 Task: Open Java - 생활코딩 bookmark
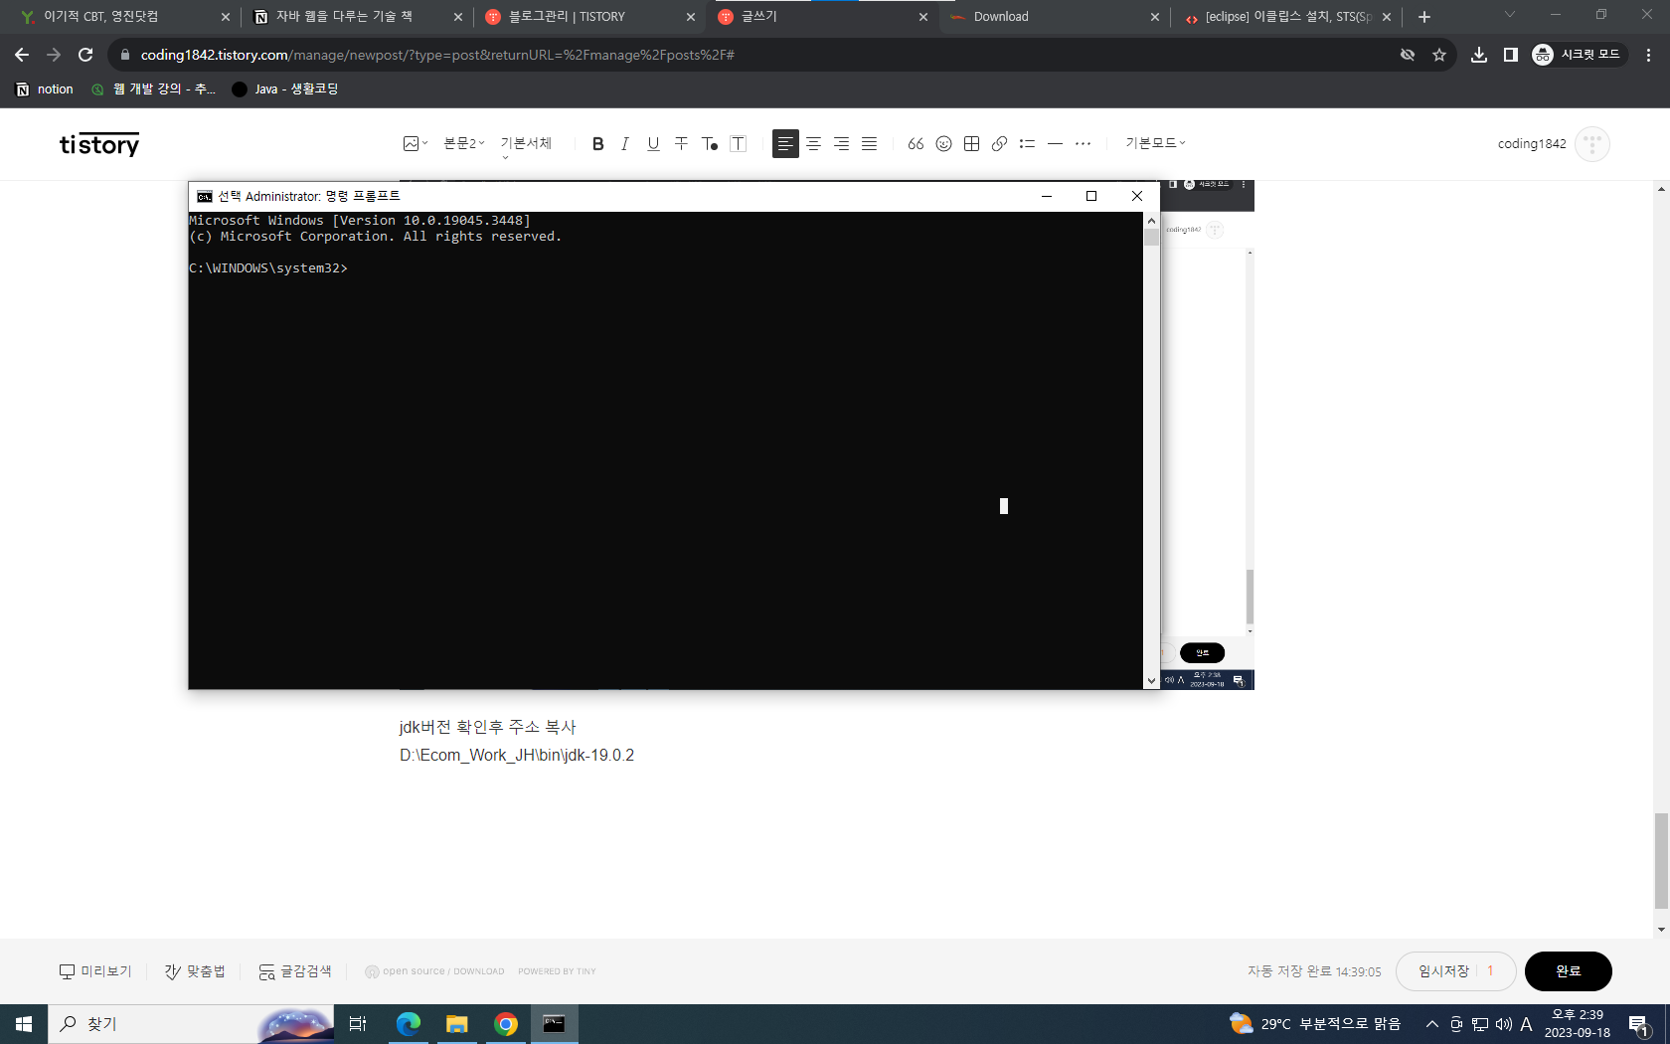click(x=285, y=89)
